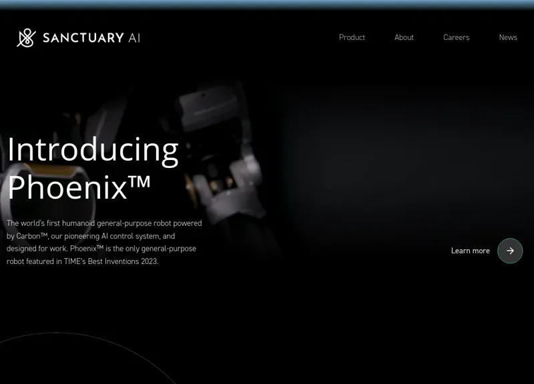Select the circular arrow icon beside Learn more

coord(509,251)
